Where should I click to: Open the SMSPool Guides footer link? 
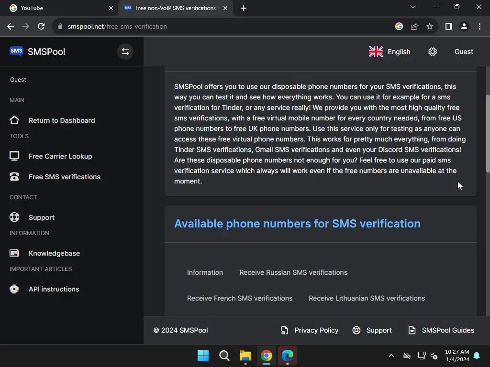point(448,330)
